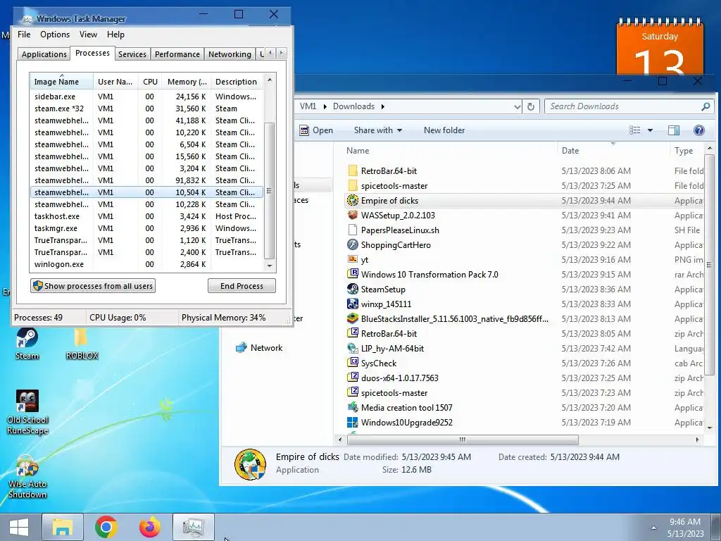721x541 pixels.
Task: Click the End Process button
Action: pos(242,286)
